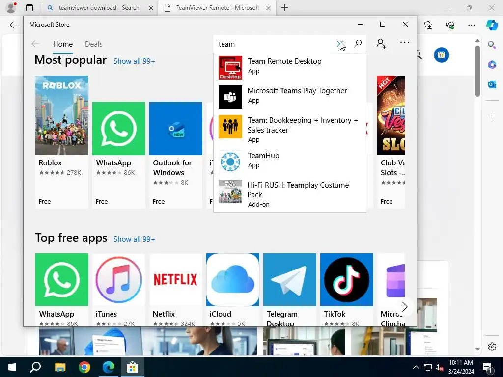Viewport: 503px width, 377px height.
Task: Open a new Edge tab
Action: tap(284, 8)
